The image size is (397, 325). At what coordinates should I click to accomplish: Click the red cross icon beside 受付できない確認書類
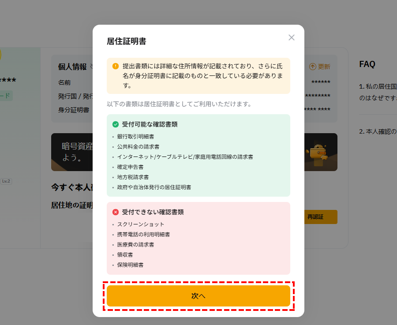[116, 212]
